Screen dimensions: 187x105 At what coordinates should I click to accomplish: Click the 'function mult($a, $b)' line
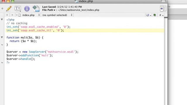25,38
